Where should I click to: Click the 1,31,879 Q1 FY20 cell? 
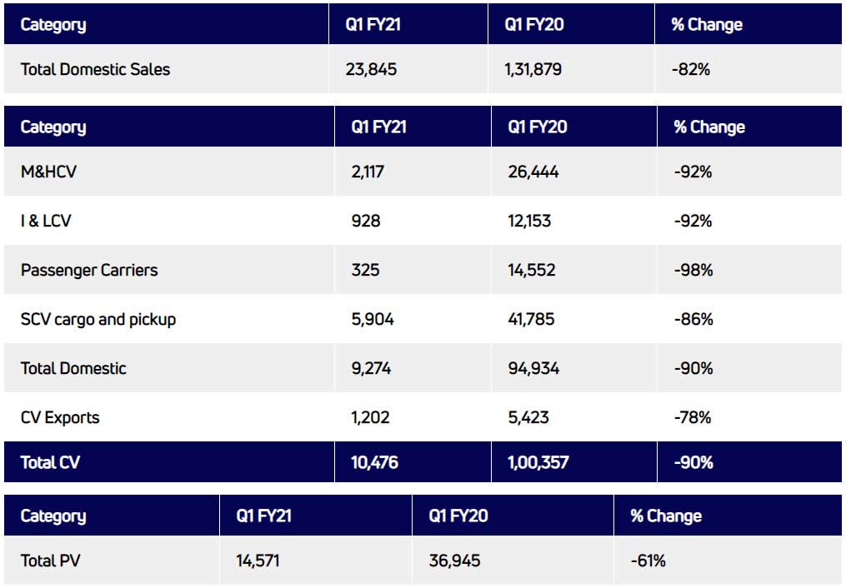click(533, 69)
